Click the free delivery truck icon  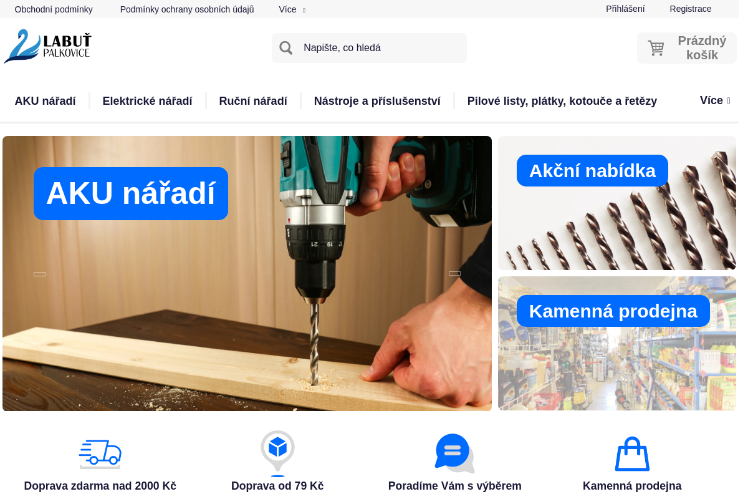tap(100, 453)
